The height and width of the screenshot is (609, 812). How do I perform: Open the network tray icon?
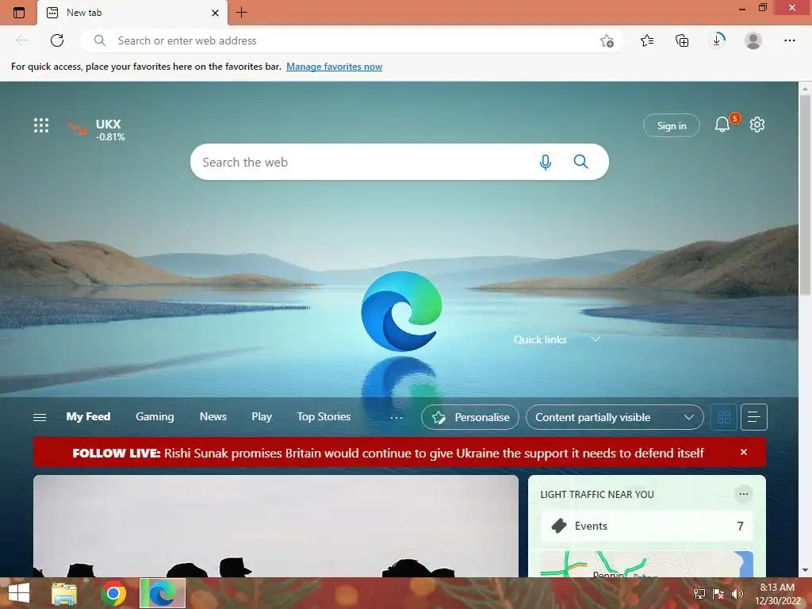(699, 594)
